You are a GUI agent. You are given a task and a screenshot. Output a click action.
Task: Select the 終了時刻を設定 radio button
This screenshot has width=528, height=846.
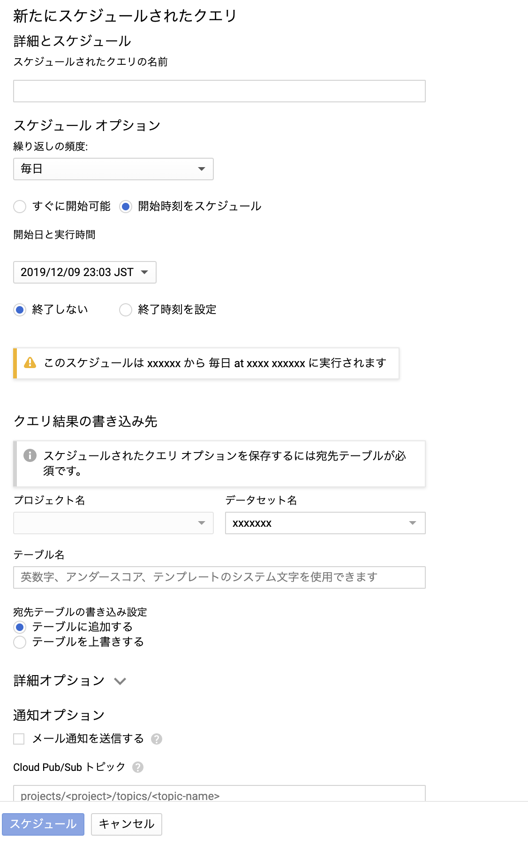coord(125,310)
